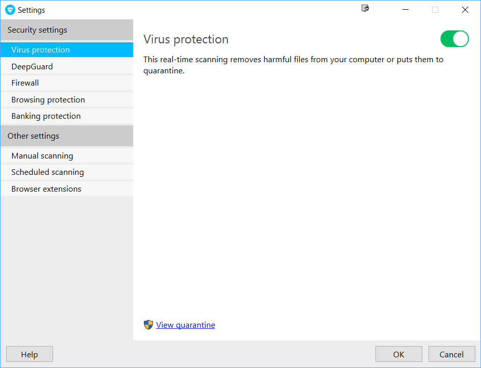Open Banking protection settings
Image resolution: width=481 pixels, height=368 pixels.
[x=66, y=116]
